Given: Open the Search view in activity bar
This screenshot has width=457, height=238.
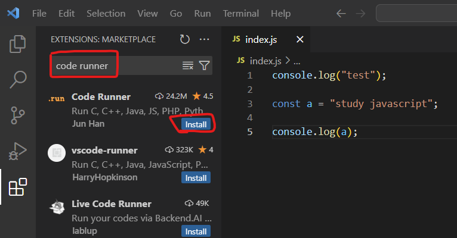Looking at the screenshot, I should click(x=18, y=79).
